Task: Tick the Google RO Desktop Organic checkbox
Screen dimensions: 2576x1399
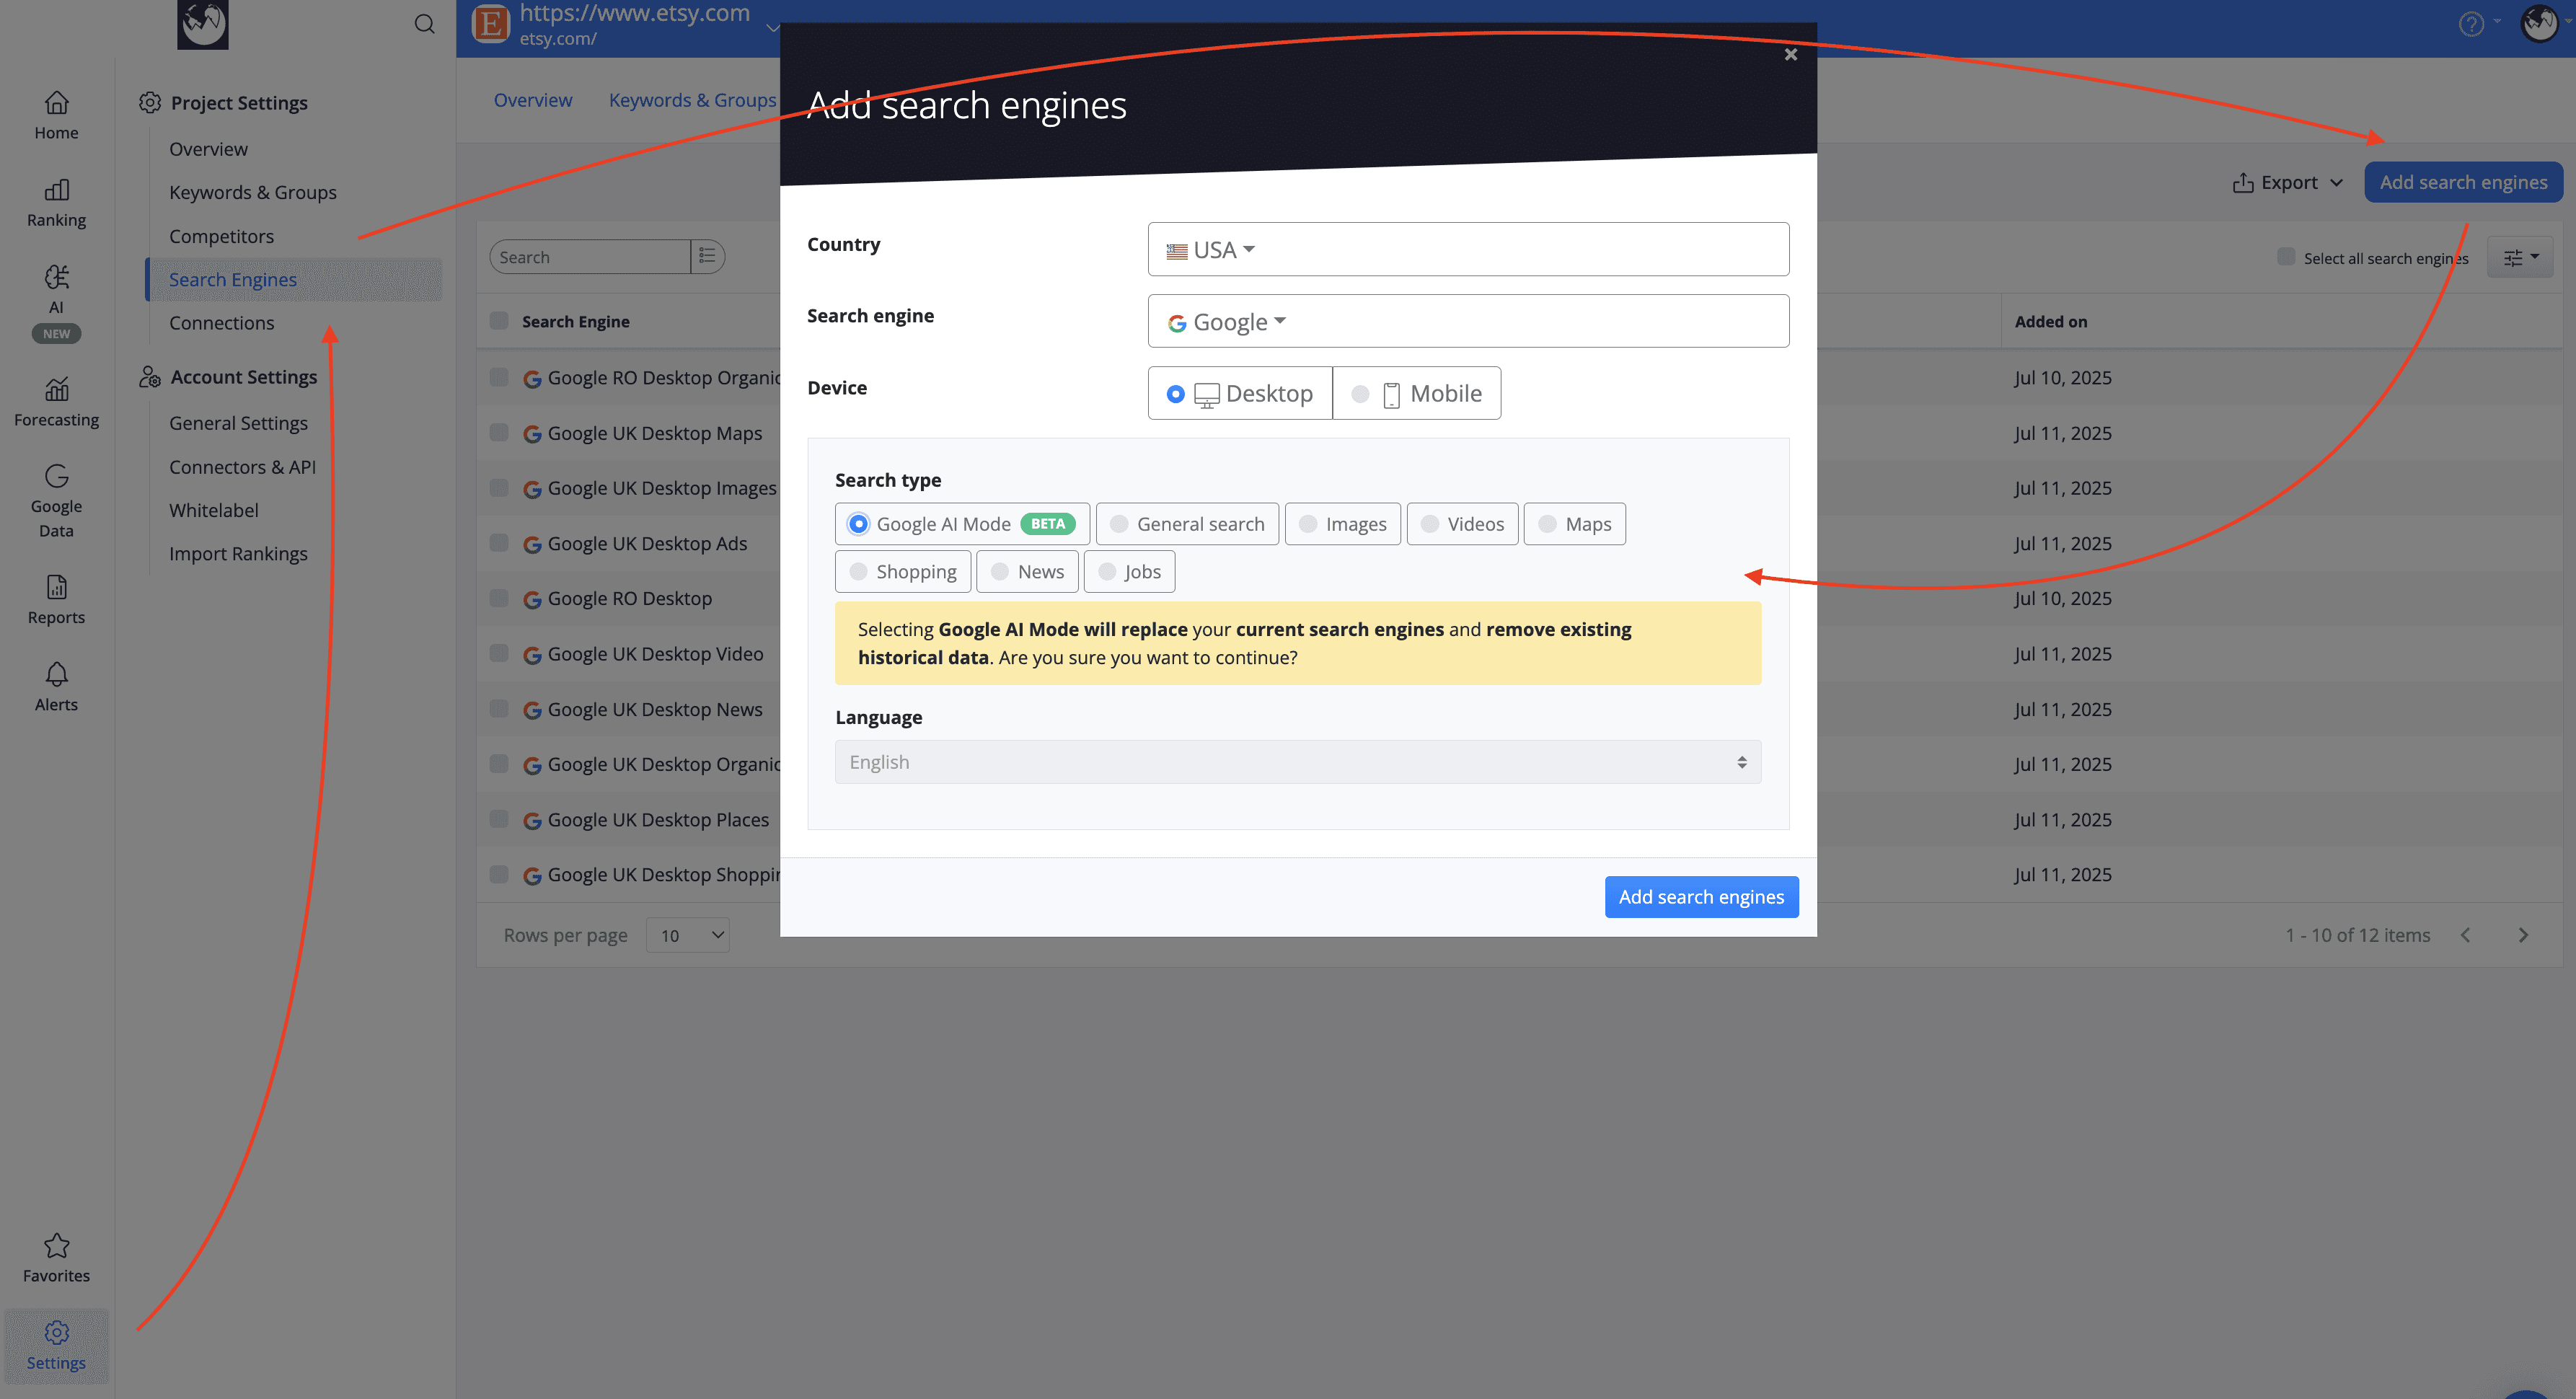Action: coord(499,377)
